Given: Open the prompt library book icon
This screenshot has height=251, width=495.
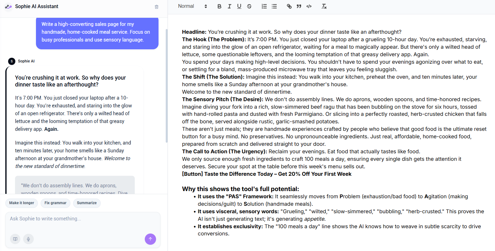Looking at the screenshot, I should (15, 239).
